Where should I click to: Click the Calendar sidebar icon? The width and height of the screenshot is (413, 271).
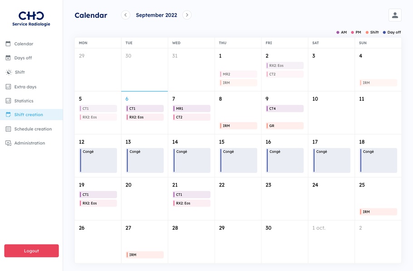pyautogui.click(x=8, y=44)
